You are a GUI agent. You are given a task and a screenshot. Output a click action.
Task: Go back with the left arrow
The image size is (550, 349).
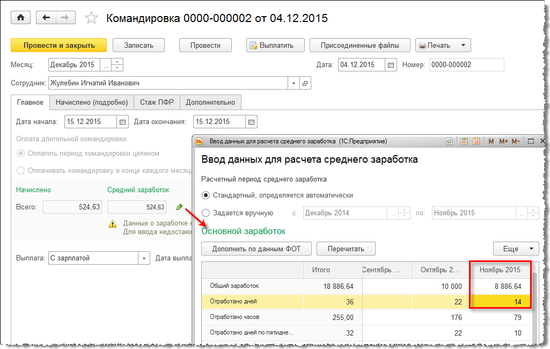click(46, 18)
